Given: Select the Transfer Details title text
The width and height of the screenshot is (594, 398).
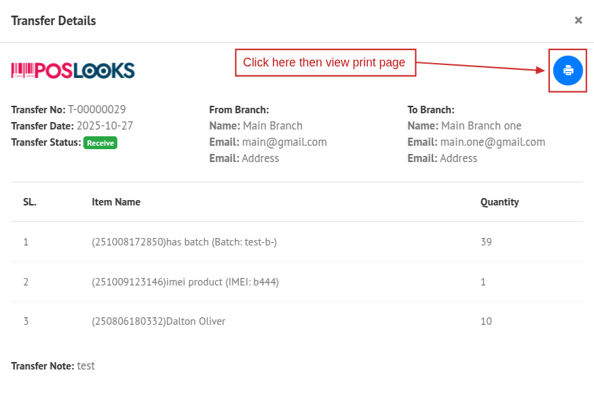Looking at the screenshot, I should [x=54, y=21].
